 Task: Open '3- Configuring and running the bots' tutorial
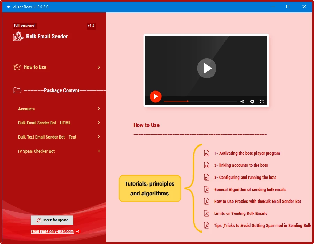click(x=245, y=178)
